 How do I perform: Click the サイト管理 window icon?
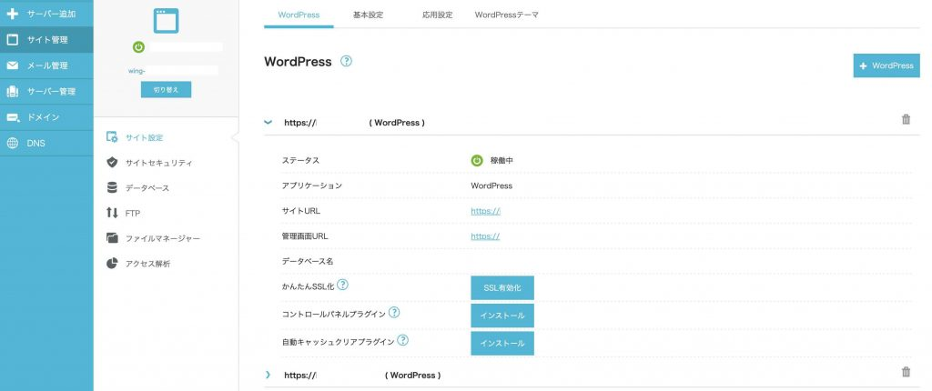12,40
